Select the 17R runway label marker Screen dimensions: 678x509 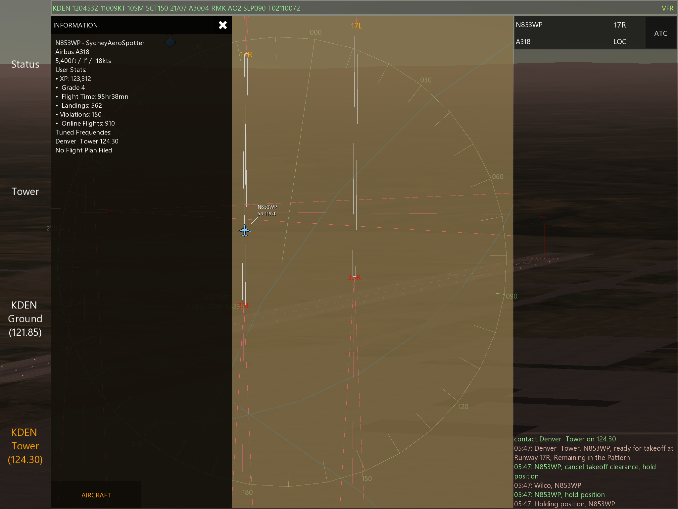pos(246,54)
